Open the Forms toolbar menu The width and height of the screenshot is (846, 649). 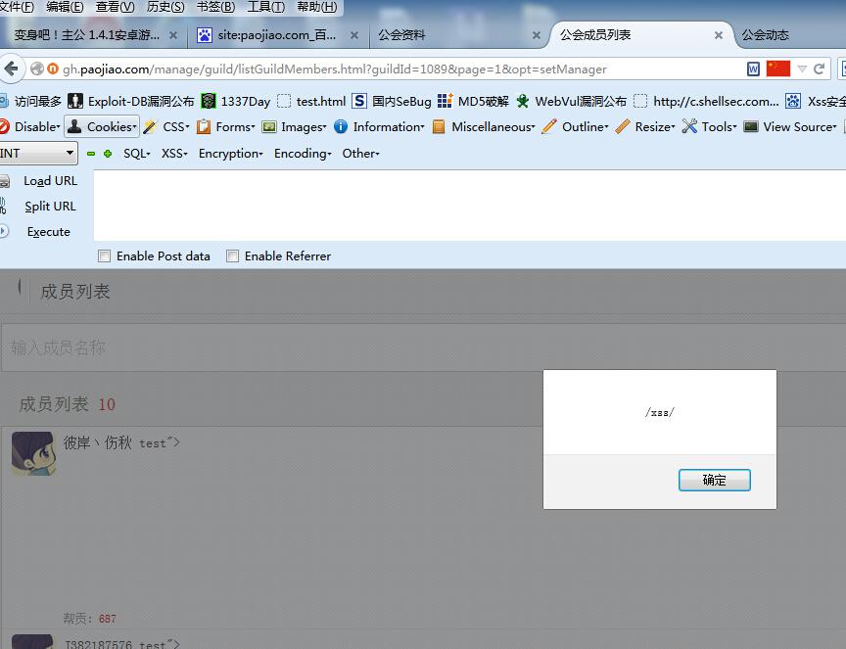(x=225, y=127)
